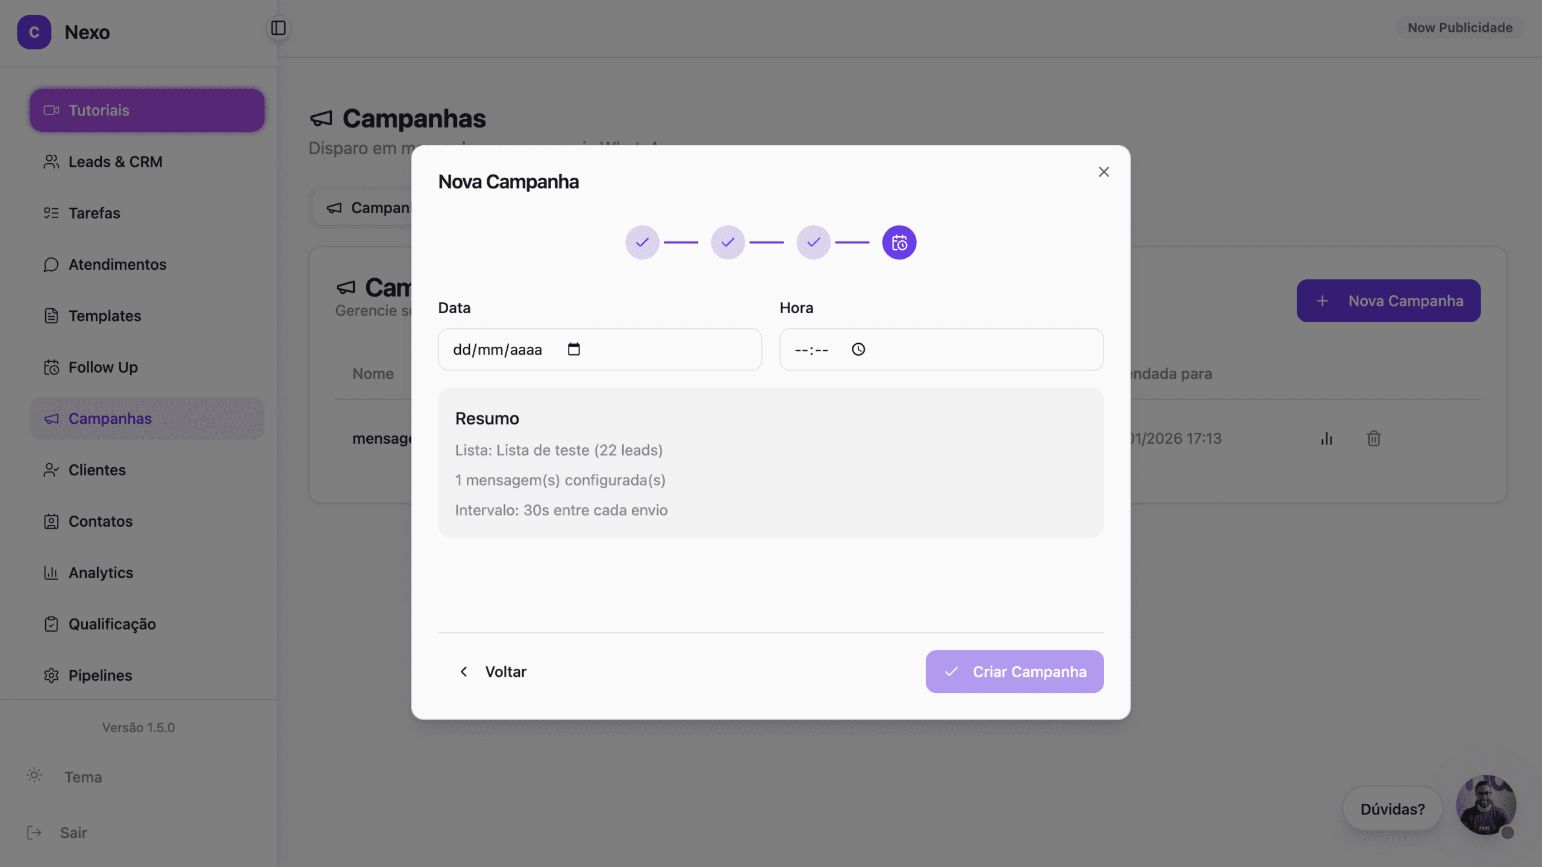Click the Pipelines gear icon

51,676
